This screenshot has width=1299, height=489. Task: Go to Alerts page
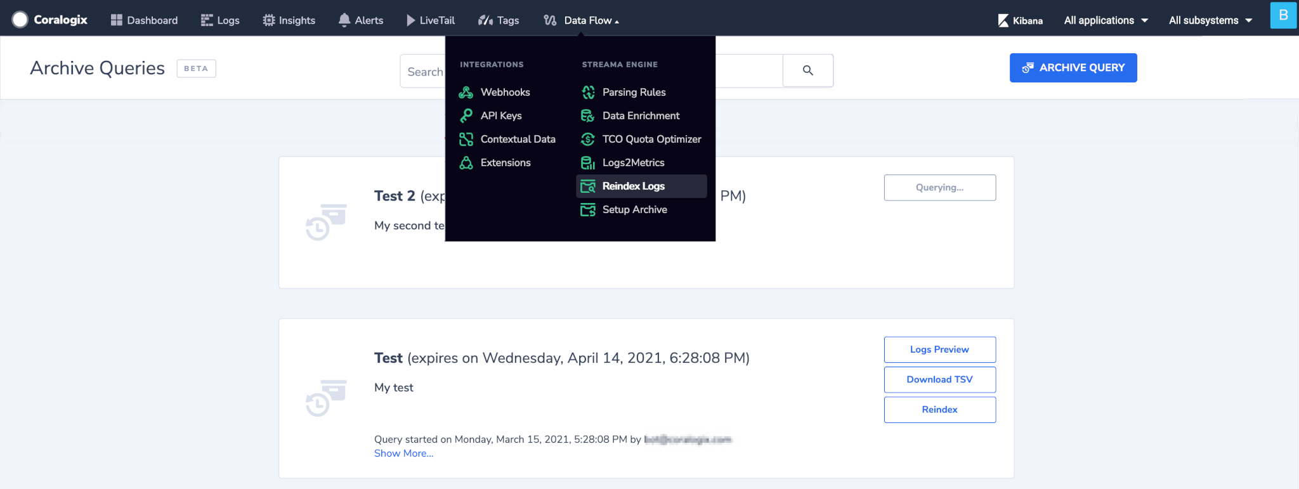[361, 20]
